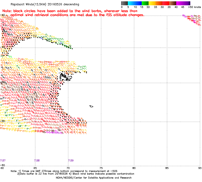Pick the brown 35–40 knots legend swatch
The height and width of the screenshot is (182, 202).
click(x=173, y=3)
